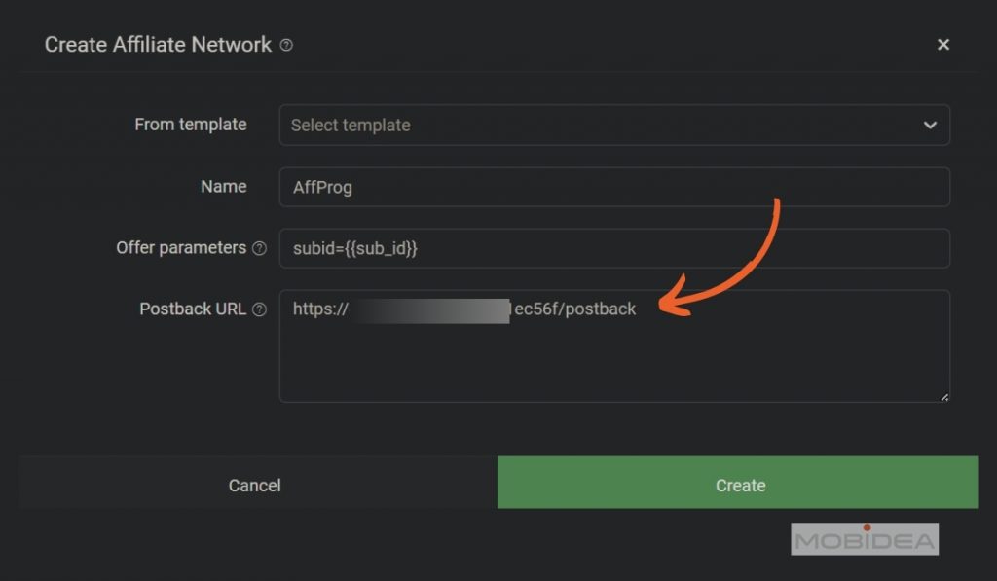Image resolution: width=997 pixels, height=581 pixels.
Task: Click the Postback URL textarea resize handle
Action: 943,396
